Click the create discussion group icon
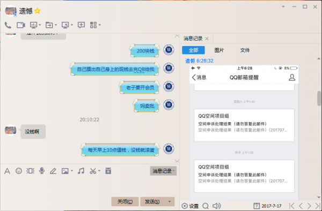The width and height of the screenshot is (322, 211). [82, 25]
